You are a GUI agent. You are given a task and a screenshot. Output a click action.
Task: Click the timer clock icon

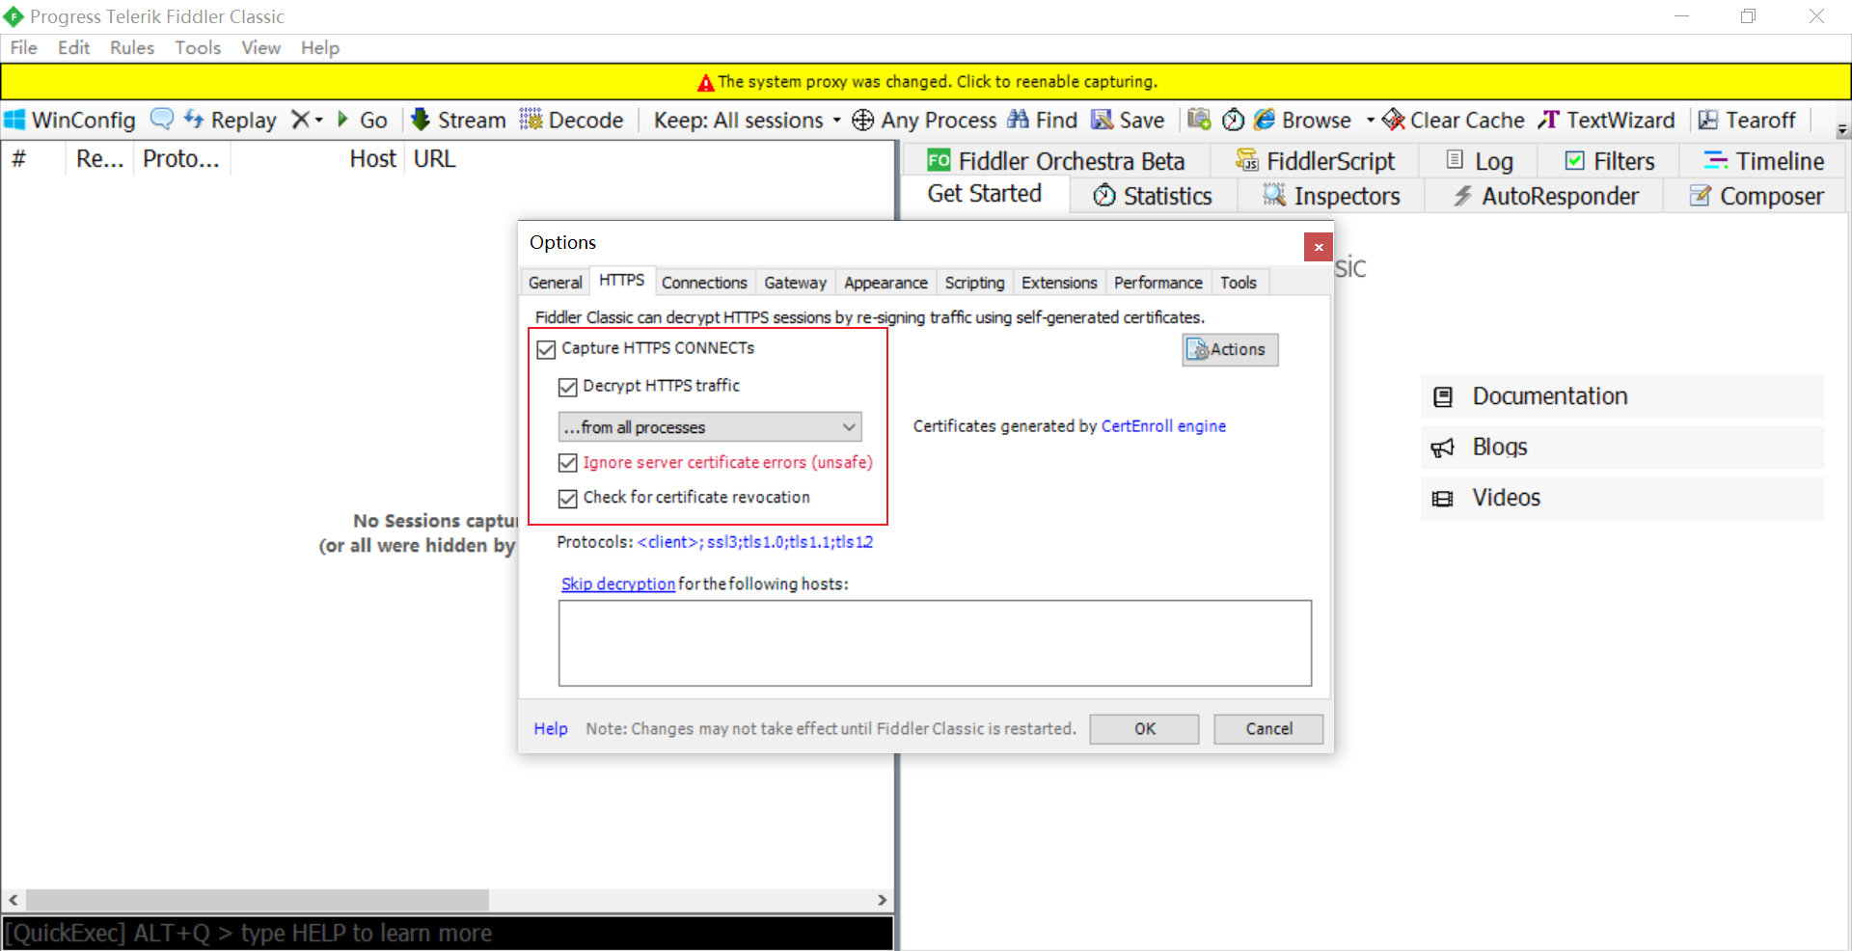(x=1233, y=120)
